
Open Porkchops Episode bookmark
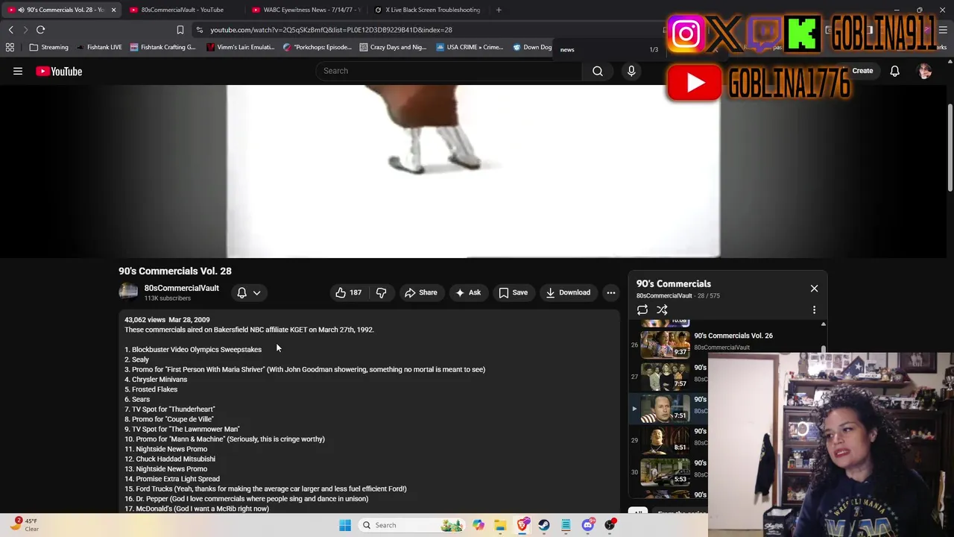317,47
